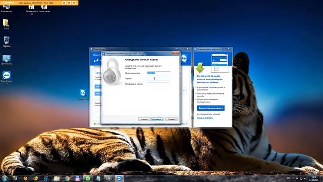Stop the Bandicam recording from the top bar
This screenshot has width=323, height=182.
pos(74,3)
